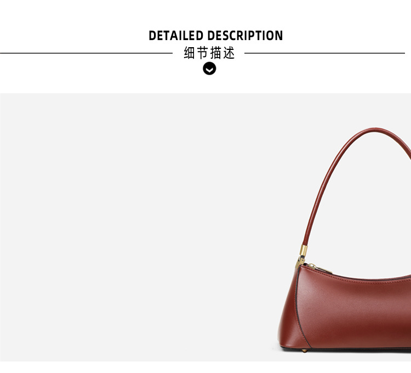Screen dimensions: 411x373
Task: Click the horizontal divider line right of subtitle
Action: (x=325, y=53)
